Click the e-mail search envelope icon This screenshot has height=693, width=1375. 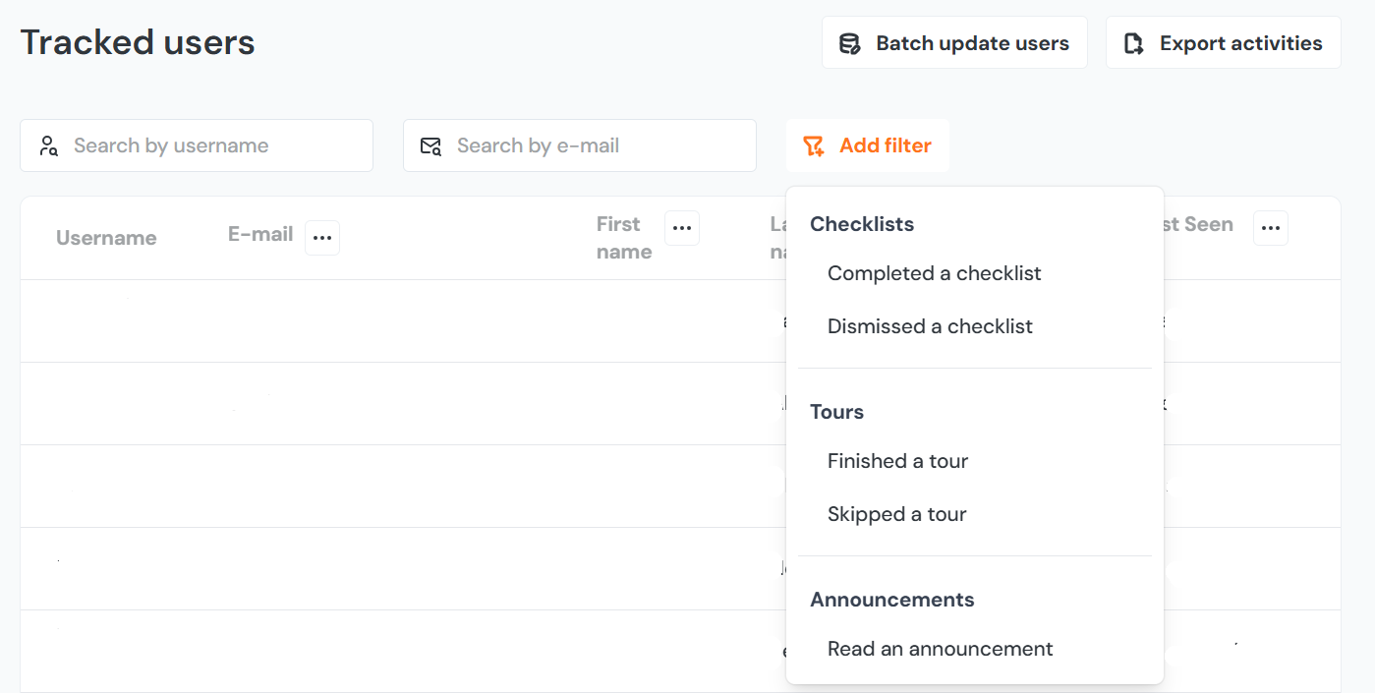pyautogui.click(x=430, y=146)
